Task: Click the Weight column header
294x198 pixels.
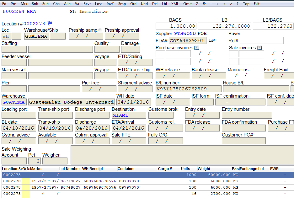Action: tap(204, 169)
